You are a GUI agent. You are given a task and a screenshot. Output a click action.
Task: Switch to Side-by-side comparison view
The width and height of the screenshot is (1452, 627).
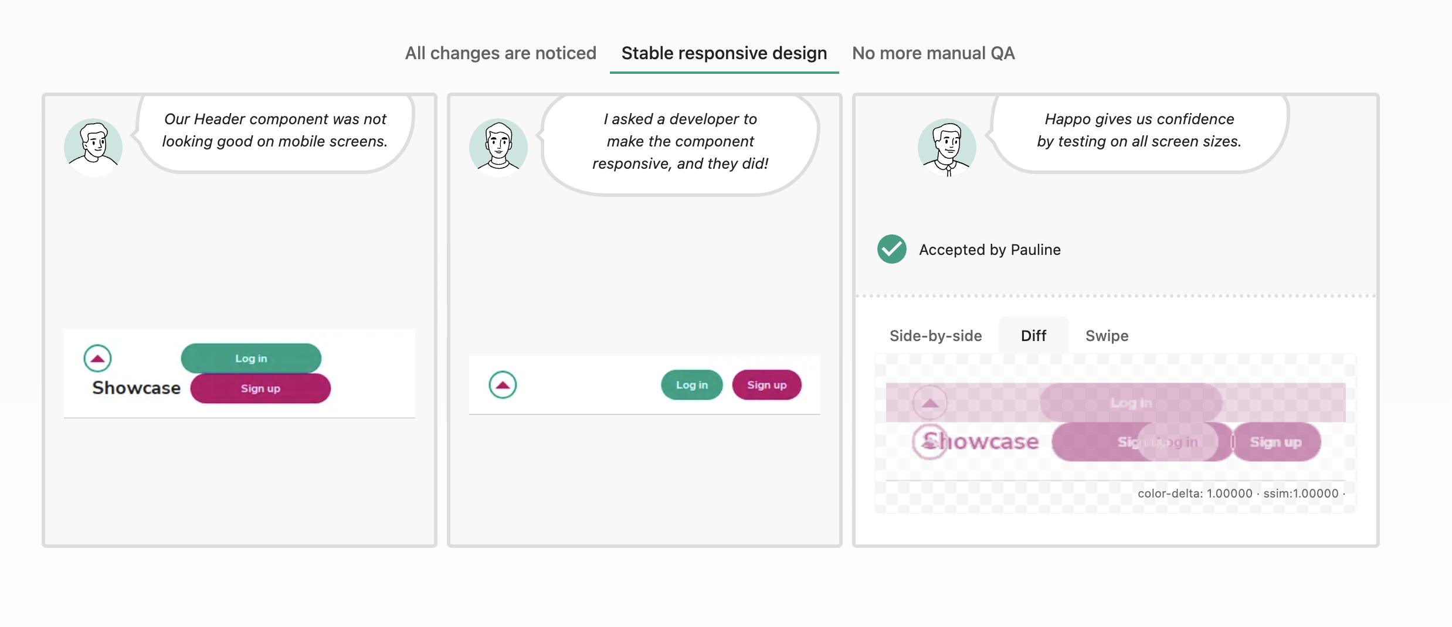pos(935,336)
